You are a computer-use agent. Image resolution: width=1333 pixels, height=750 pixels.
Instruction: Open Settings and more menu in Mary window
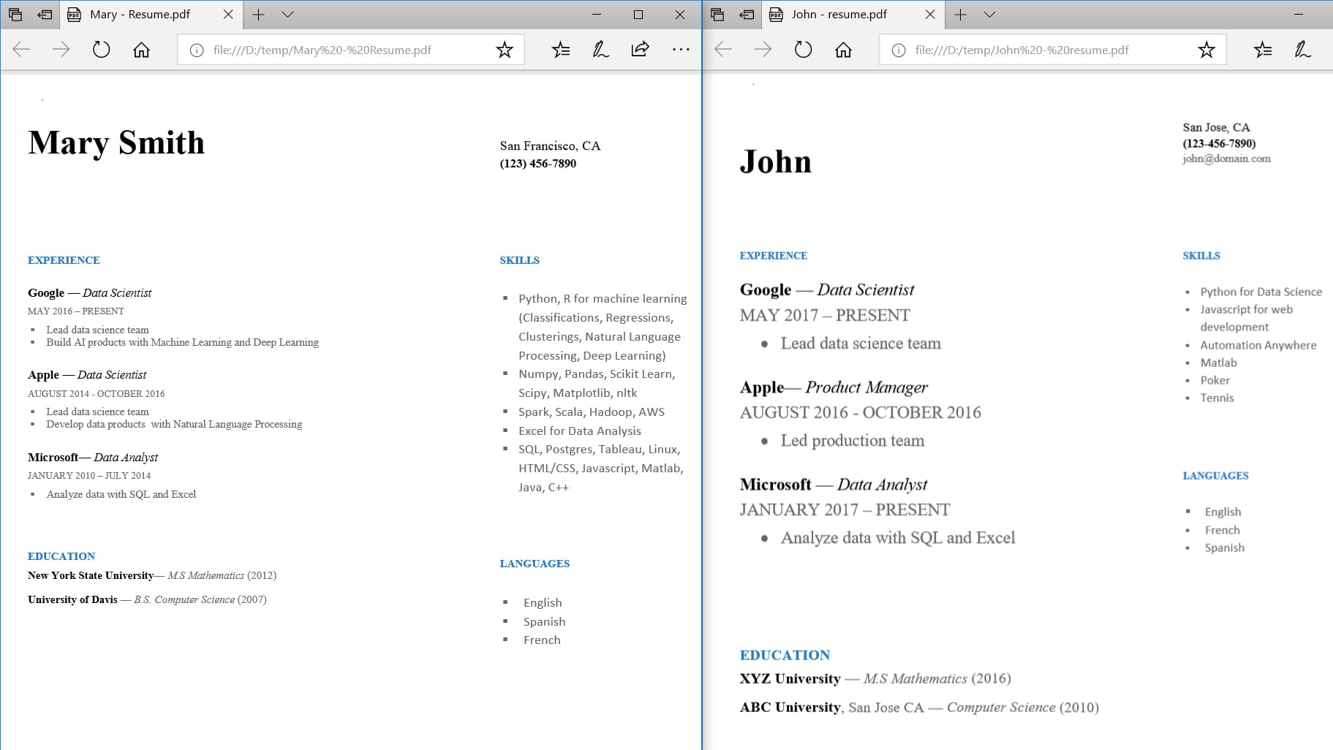coord(680,50)
